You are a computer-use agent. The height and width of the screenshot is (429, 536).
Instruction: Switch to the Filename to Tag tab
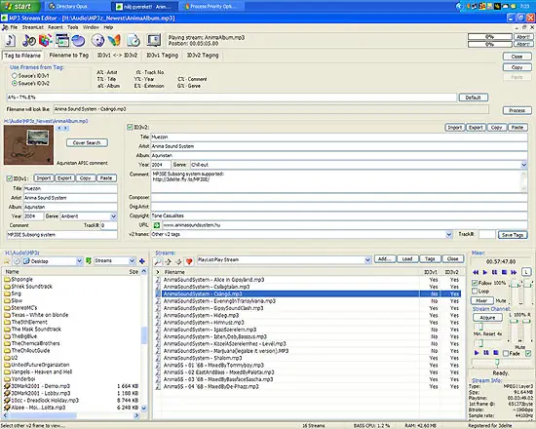pyautogui.click(x=69, y=55)
